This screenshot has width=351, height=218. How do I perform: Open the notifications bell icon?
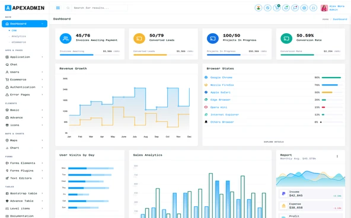pos(286,8)
